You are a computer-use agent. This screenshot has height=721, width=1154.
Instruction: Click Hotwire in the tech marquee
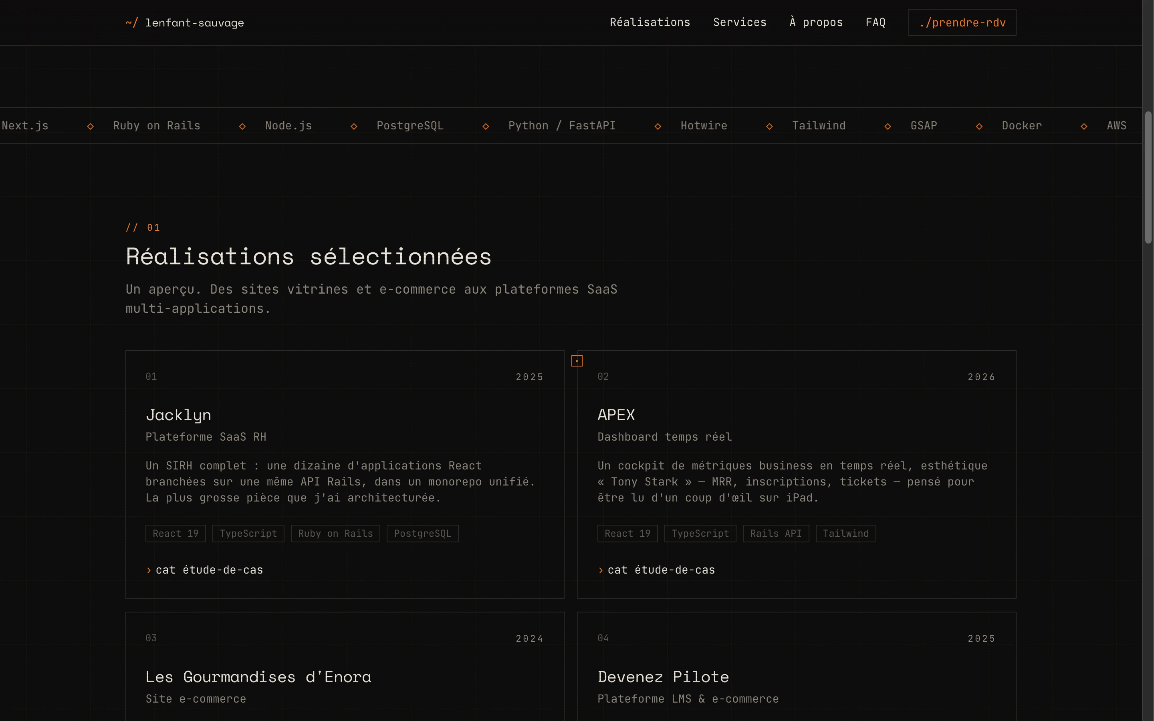(x=704, y=125)
